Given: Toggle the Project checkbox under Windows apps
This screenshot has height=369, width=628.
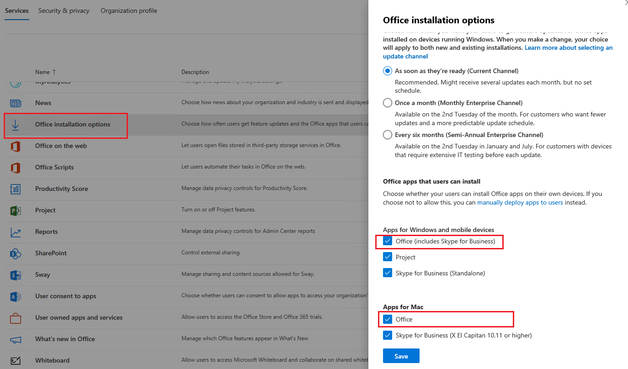Looking at the screenshot, I should coord(388,257).
